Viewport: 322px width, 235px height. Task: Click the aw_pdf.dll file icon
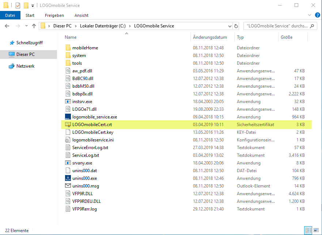(68, 71)
